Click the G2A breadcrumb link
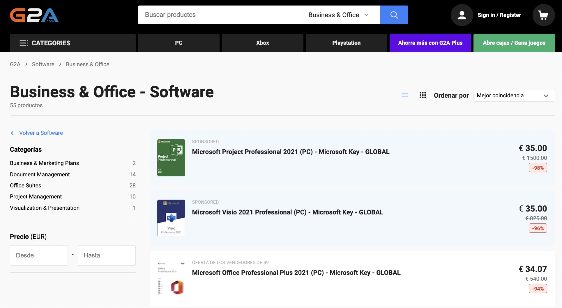The image size is (562, 308). [15, 65]
